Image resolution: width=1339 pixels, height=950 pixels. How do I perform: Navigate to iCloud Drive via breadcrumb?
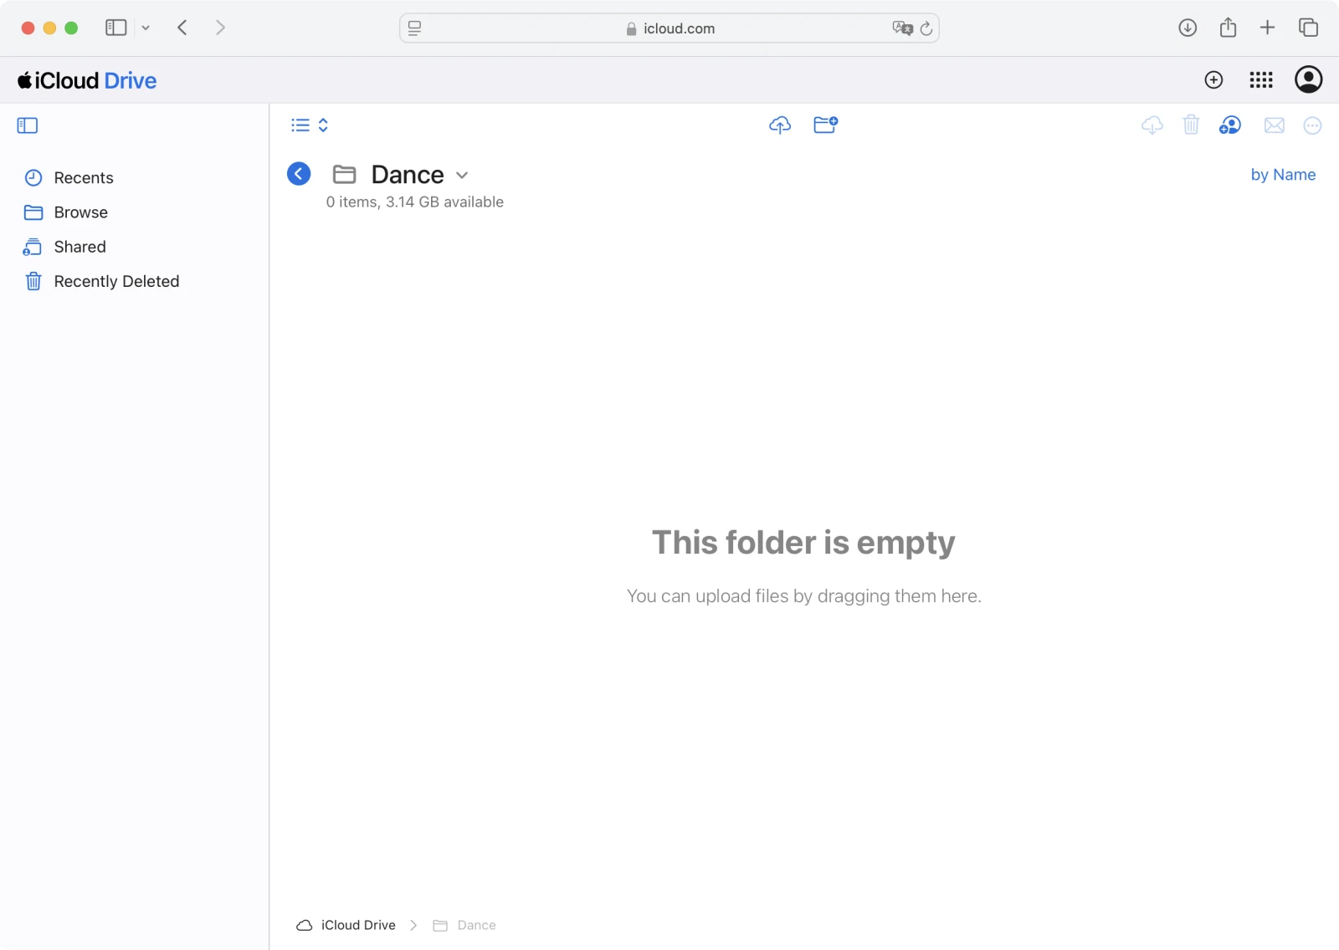[x=357, y=925]
